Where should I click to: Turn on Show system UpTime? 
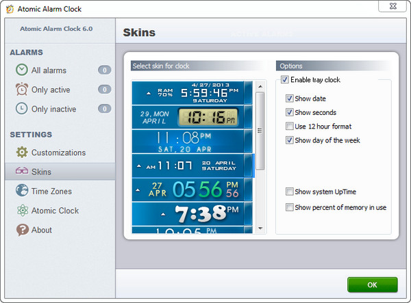click(290, 192)
